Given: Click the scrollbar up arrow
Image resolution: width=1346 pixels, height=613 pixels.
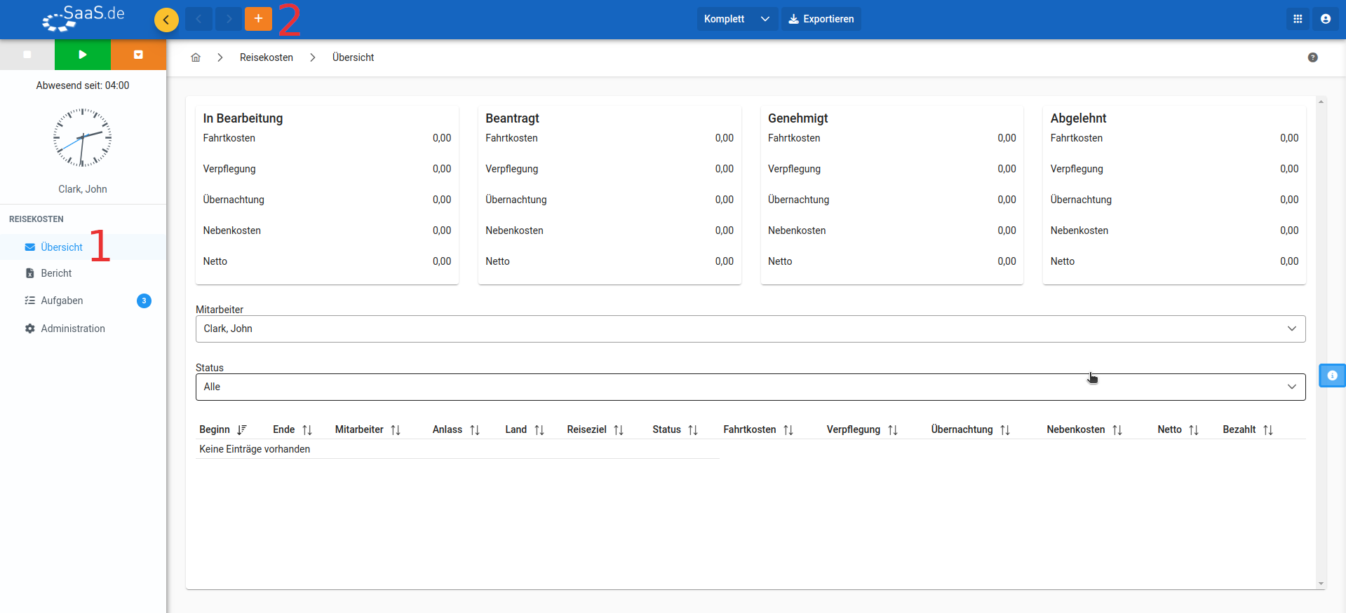Looking at the screenshot, I should pyautogui.click(x=1321, y=102).
